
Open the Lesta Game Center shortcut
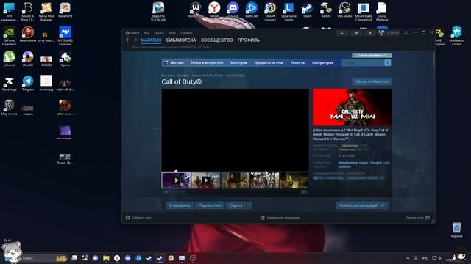coord(288,11)
